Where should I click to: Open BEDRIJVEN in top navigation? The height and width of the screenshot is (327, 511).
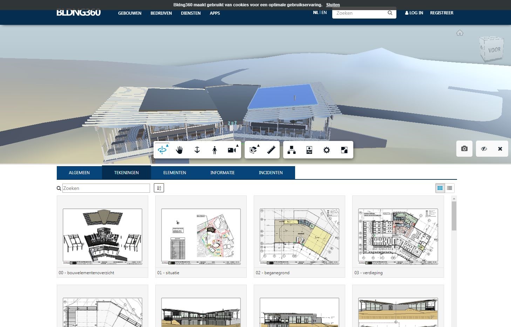pos(161,13)
